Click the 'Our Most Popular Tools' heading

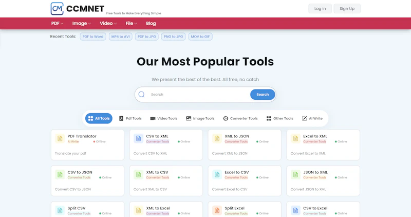[205, 62]
